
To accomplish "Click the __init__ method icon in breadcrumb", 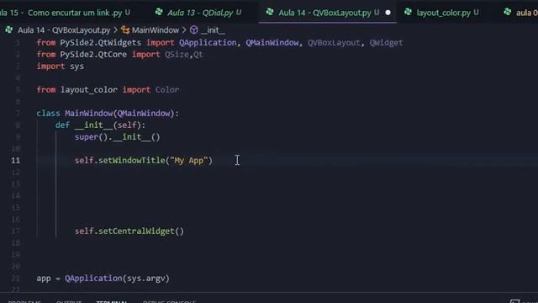I will [x=194, y=30].
